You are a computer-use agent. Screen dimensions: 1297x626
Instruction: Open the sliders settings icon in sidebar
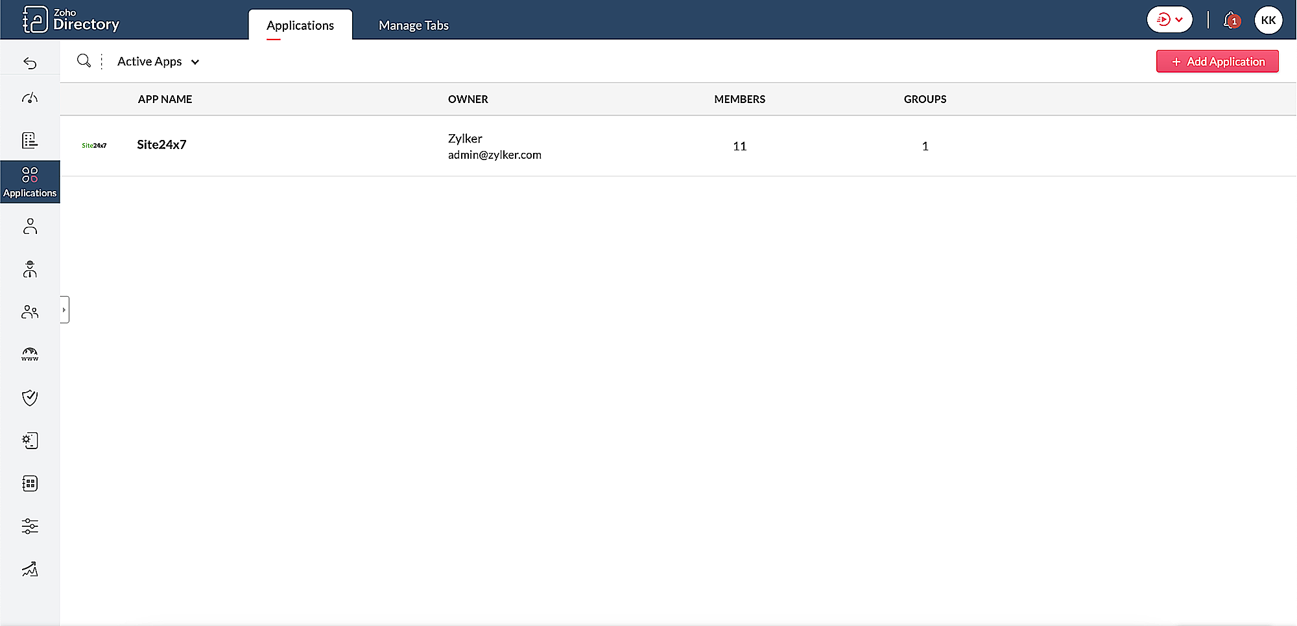click(x=30, y=526)
